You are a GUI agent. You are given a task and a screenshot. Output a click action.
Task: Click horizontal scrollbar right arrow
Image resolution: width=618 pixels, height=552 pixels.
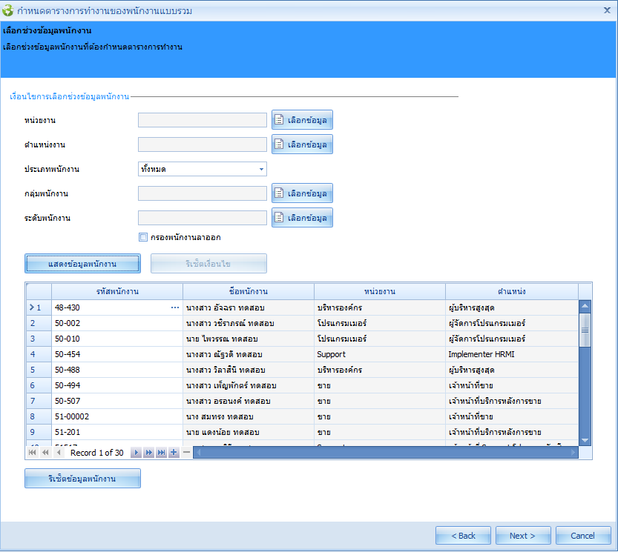coord(573,453)
